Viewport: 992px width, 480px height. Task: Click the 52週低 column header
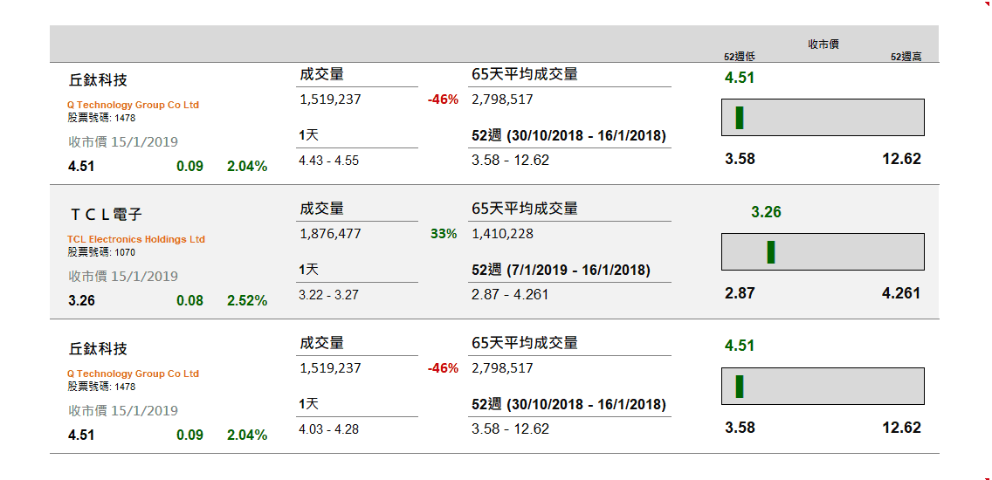pyautogui.click(x=739, y=57)
